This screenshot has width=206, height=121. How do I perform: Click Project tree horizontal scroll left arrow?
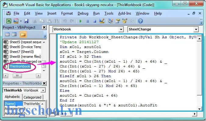click(6, 76)
